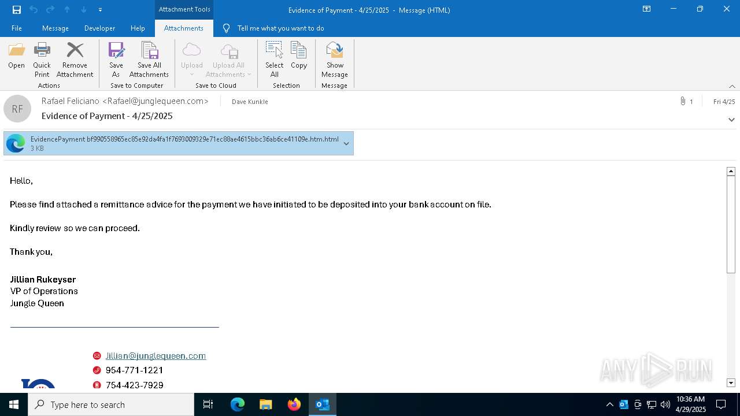This screenshot has height=416, width=740.
Task: Click the taskbar search box
Action: click(111, 404)
